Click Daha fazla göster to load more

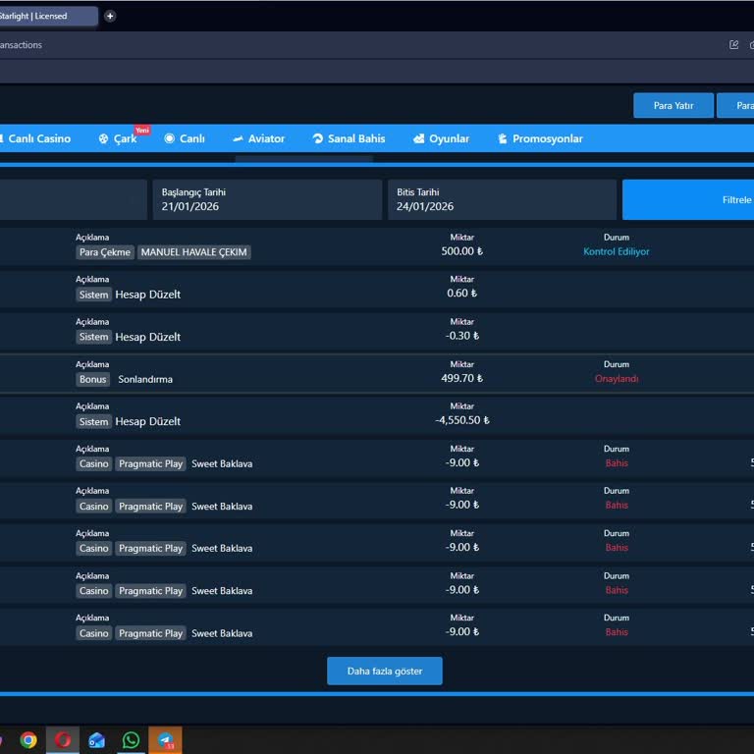[385, 672]
